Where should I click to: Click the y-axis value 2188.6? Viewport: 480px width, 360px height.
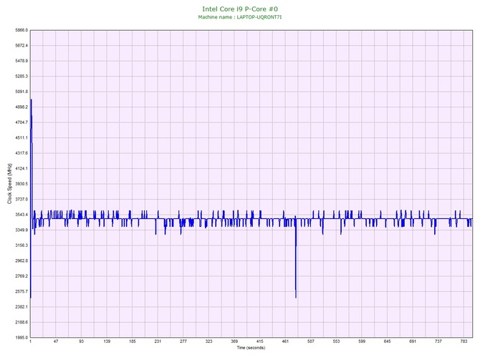tap(21, 322)
